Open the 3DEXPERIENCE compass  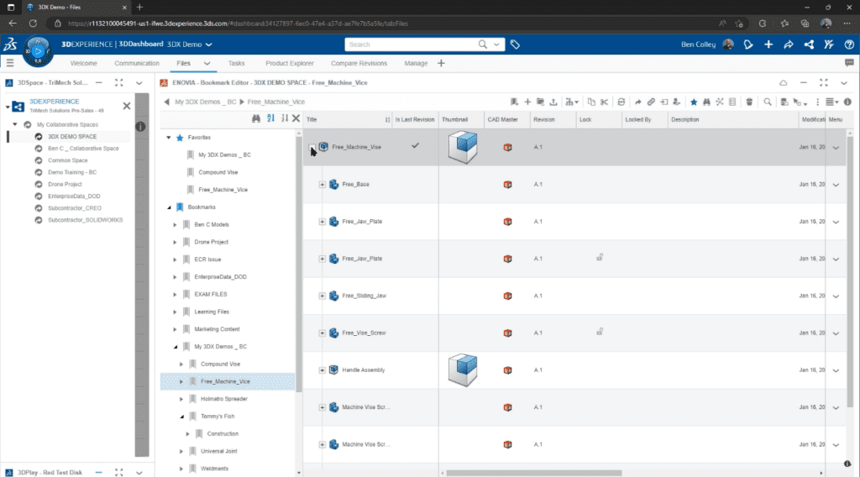[38, 51]
